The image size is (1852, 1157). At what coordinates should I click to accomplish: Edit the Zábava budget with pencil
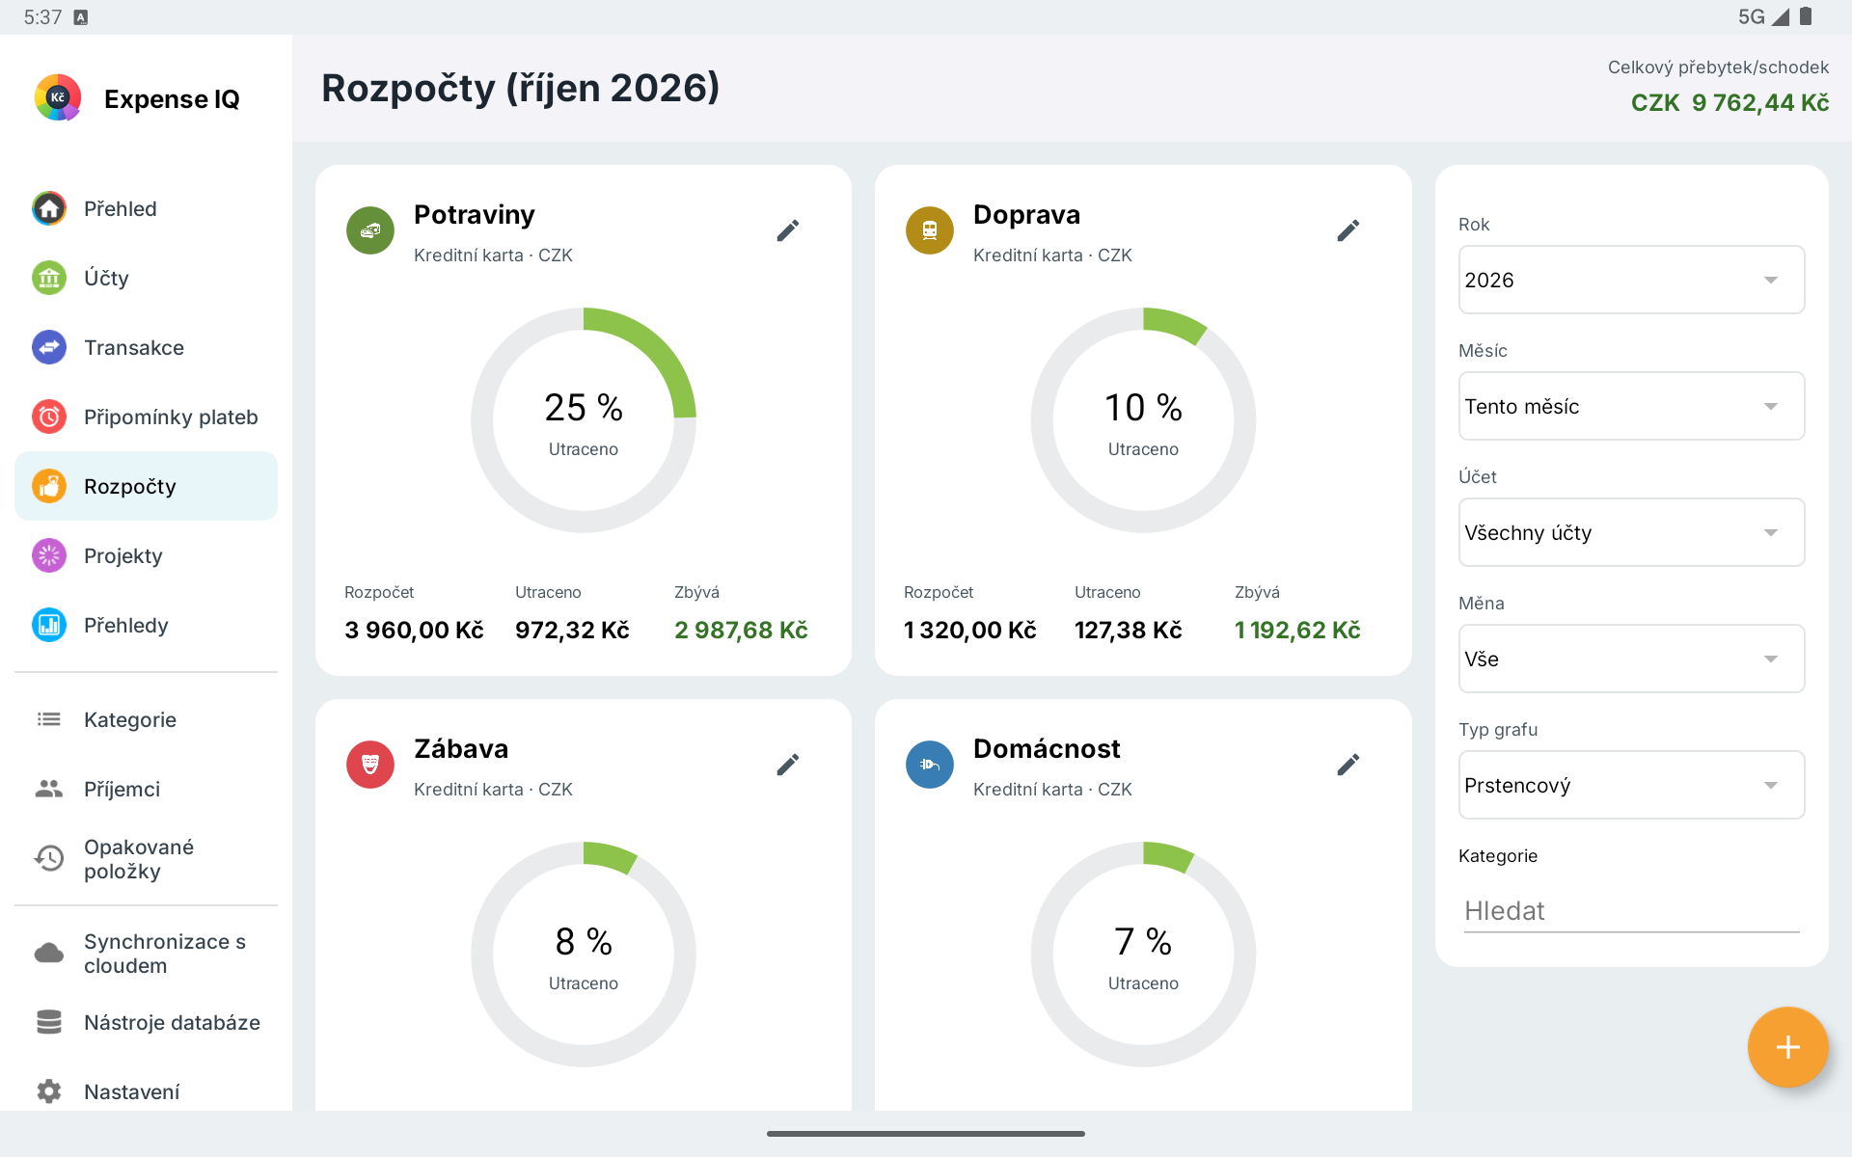pos(788,765)
